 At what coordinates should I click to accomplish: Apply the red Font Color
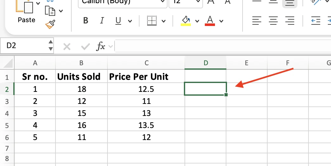click(x=210, y=21)
